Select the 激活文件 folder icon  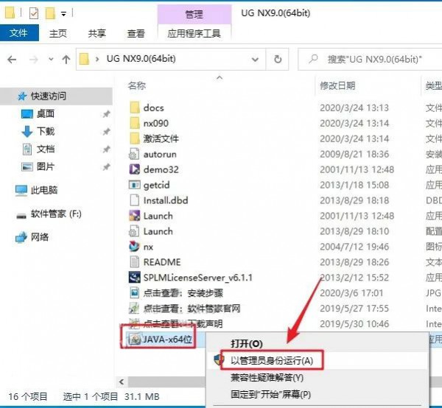coord(135,138)
